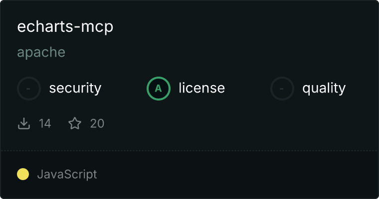Click the empty security grade circle

point(29,89)
